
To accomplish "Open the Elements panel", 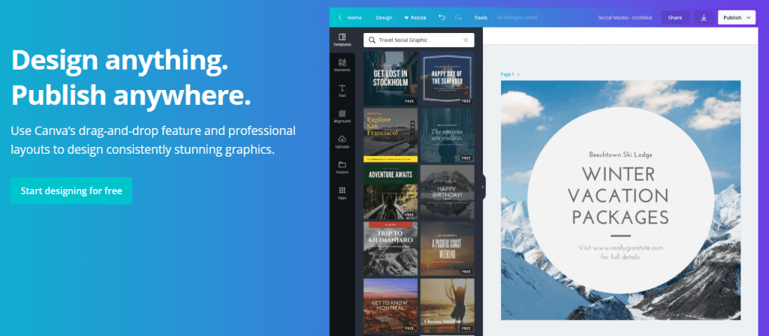I will point(342,65).
